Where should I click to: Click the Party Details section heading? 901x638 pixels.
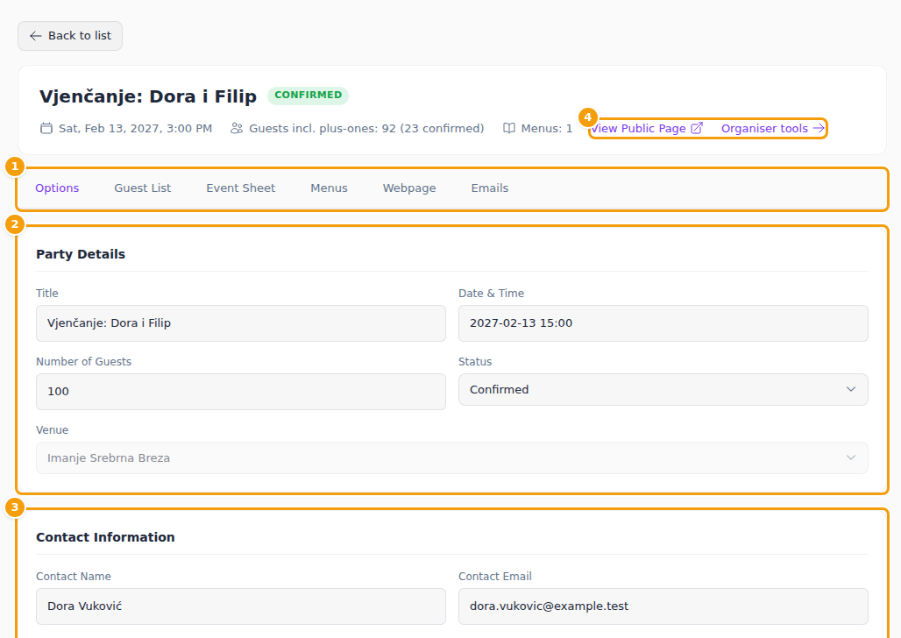pos(81,254)
